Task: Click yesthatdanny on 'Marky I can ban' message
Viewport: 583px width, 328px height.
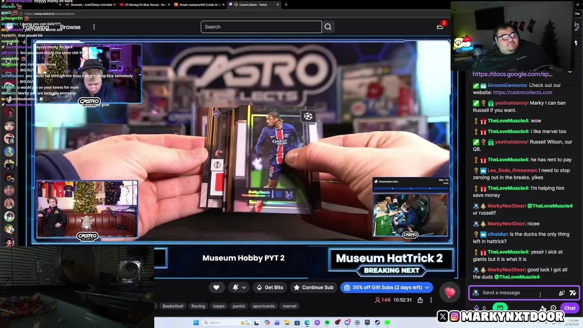Action: (511, 103)
